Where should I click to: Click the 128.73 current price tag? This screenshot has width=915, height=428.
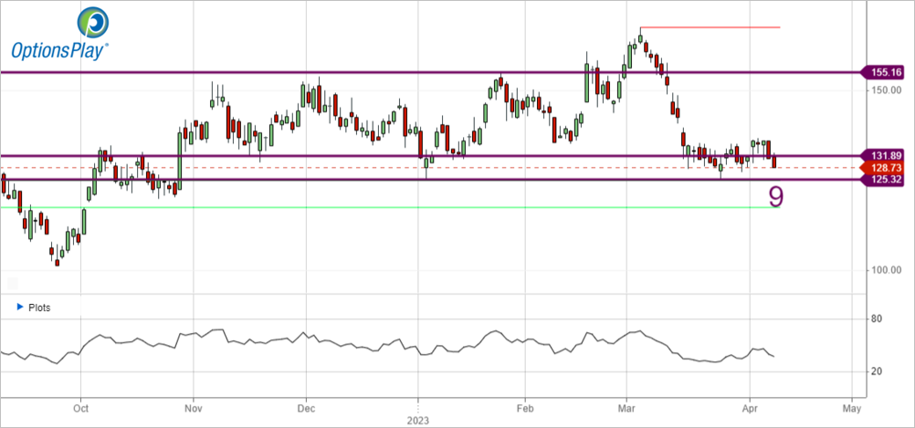883,168
